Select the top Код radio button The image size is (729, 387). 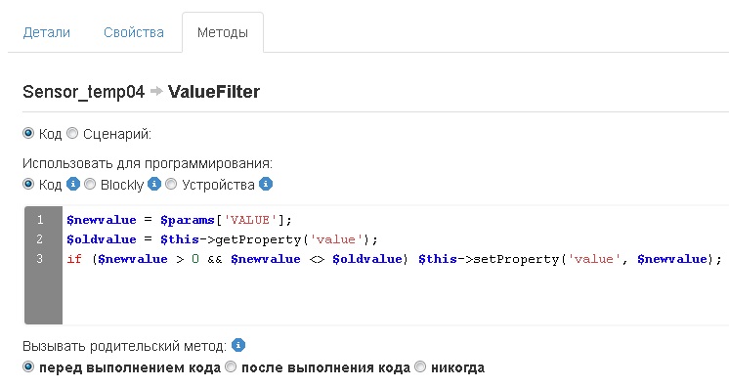point(28,134)
